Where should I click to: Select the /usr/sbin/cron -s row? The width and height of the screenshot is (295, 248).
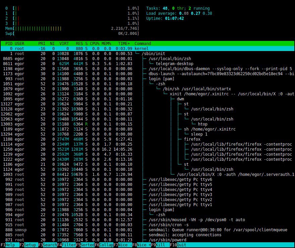pos(148,225)
